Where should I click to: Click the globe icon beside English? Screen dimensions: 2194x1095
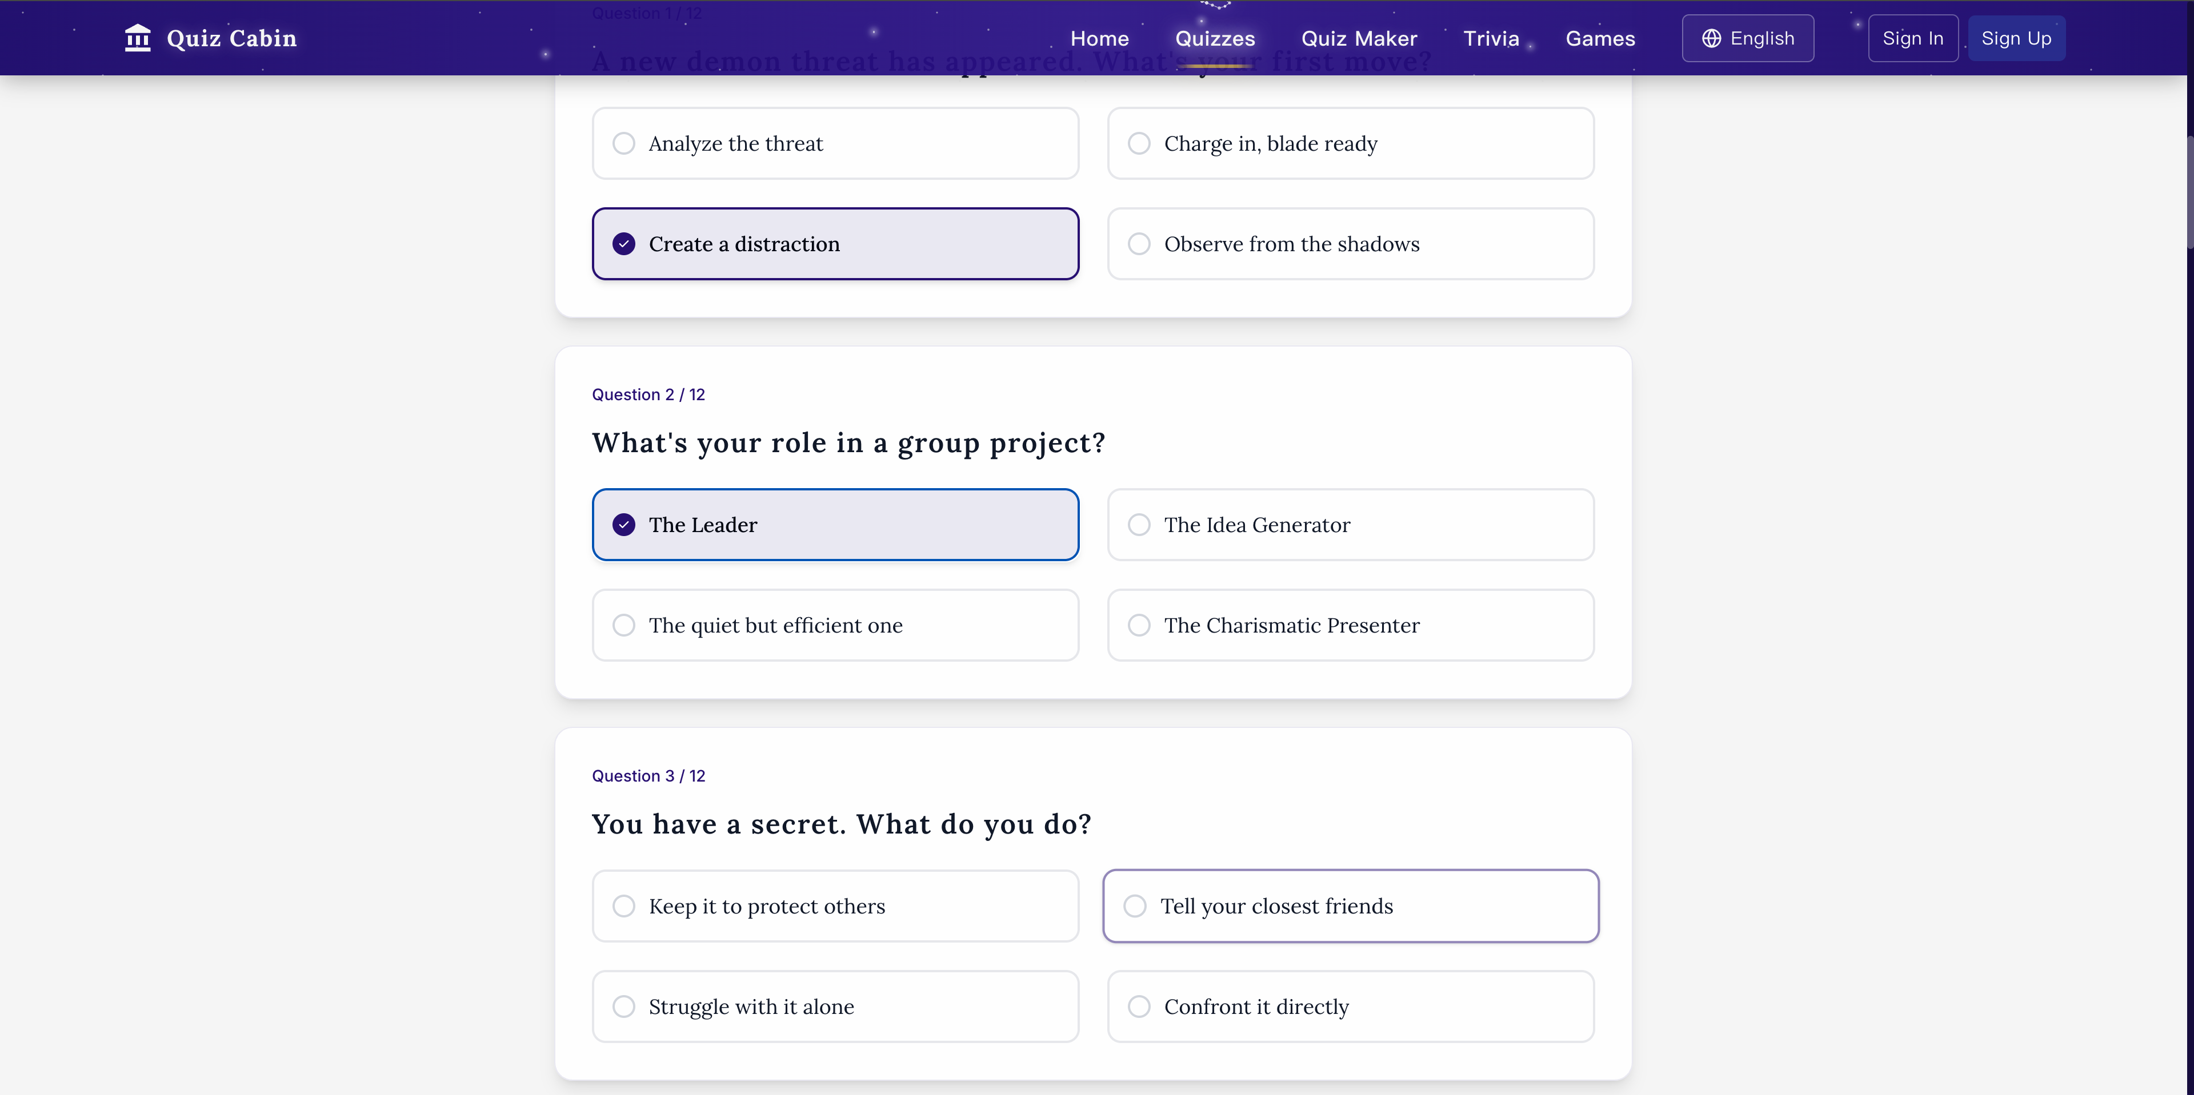click(1711, 38)
